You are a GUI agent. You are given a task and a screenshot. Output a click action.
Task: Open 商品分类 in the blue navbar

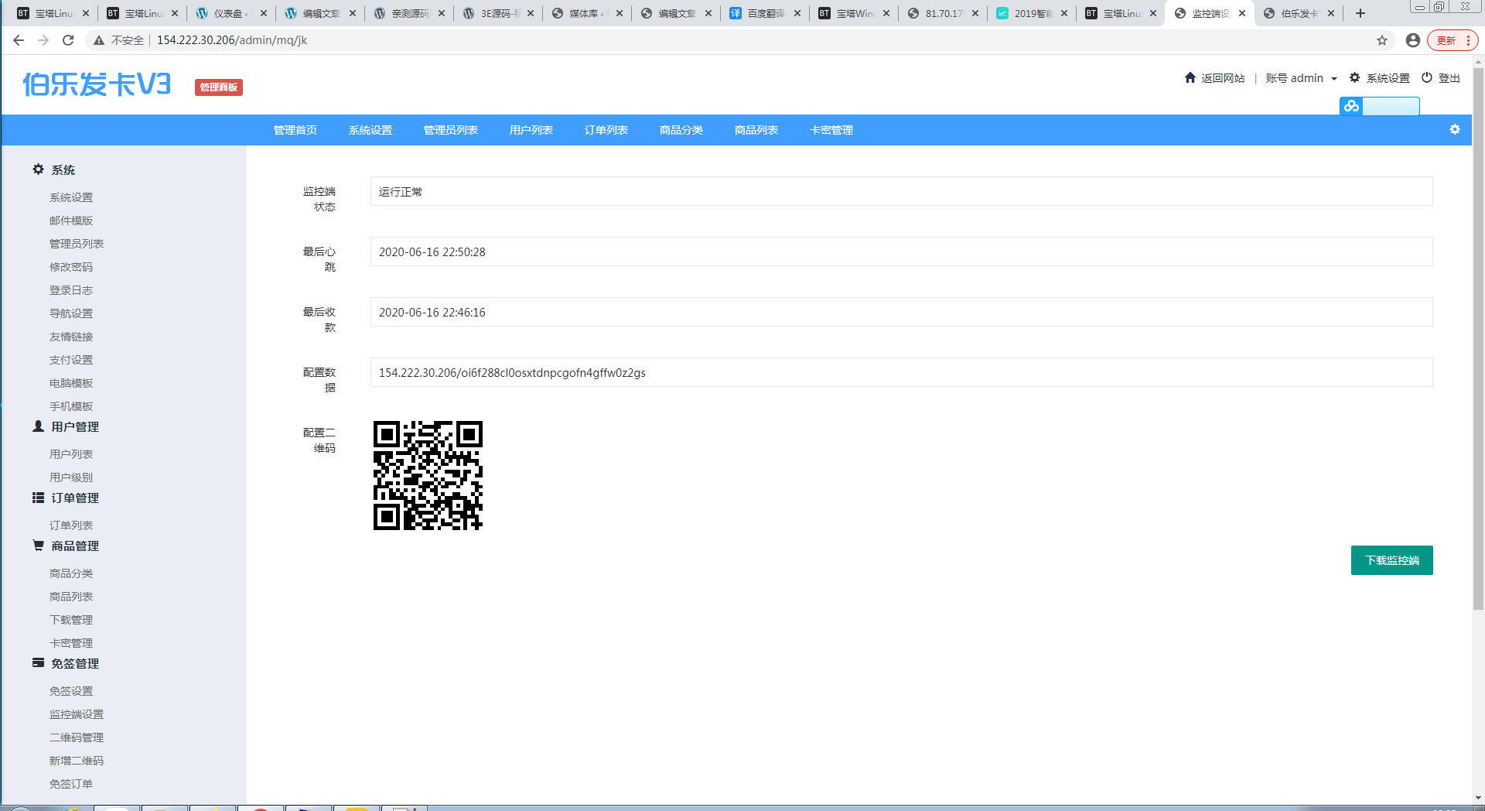681,130
